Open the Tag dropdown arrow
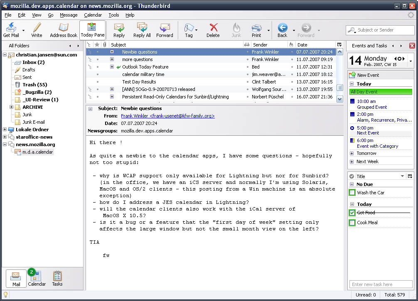 pos(197,30)
